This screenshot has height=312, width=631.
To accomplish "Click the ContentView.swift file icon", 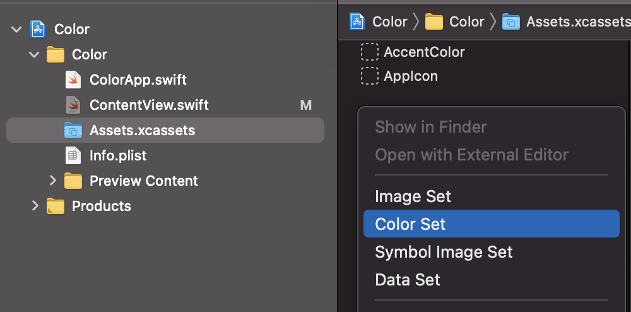I will click(73, 105).
